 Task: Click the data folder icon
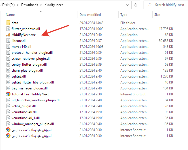(x=8, y=23)
